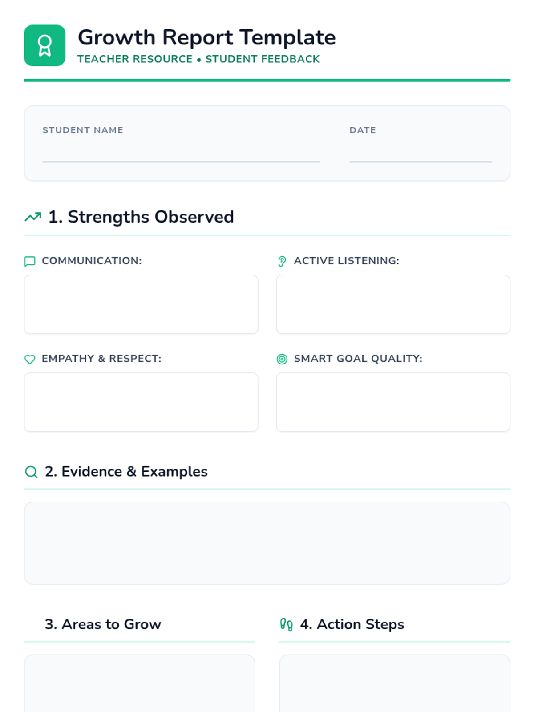Click the Teacher Resource • Student Feedback subtitle
This screenshot has height=712, width=534.
tap(198, 59)
